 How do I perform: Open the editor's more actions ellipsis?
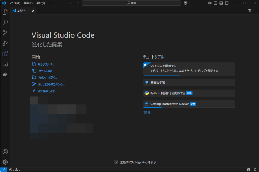coord(255,11)
